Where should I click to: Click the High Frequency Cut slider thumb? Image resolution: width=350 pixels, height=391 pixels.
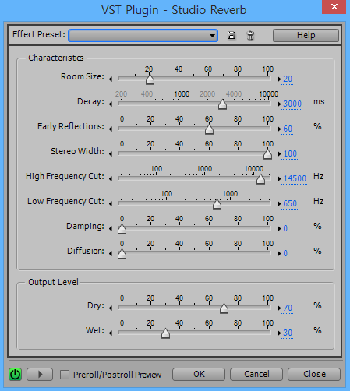pos(260,179)
